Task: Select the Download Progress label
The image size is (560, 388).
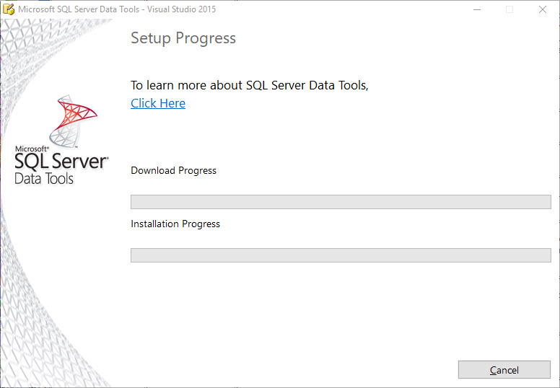Action: click(x=173, y=171)
